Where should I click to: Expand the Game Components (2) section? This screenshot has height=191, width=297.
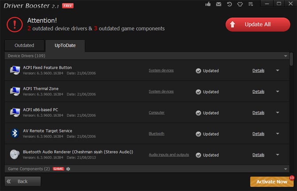(x=285, y=169)
